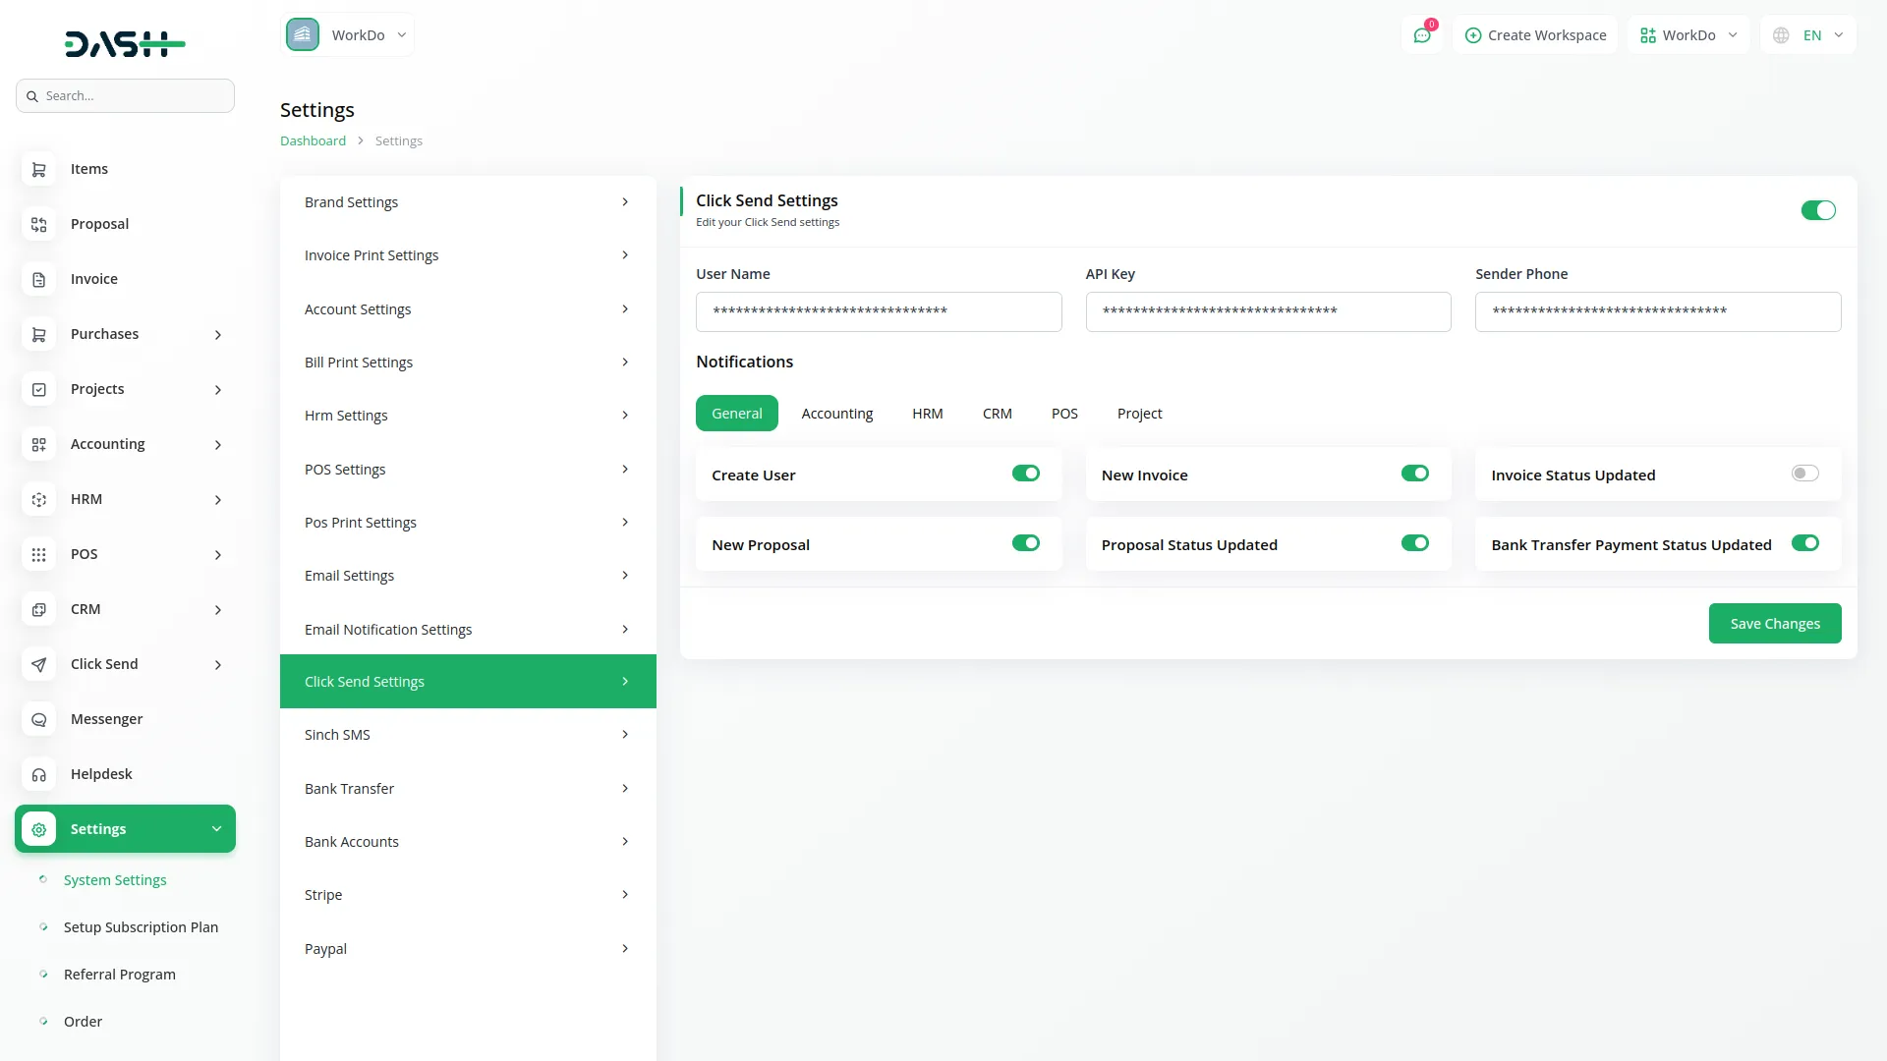Turn off the main Click Send Settings switch
Image resolution: width=1887 pixels, height=1061 pixels.
click(1817, 210)
